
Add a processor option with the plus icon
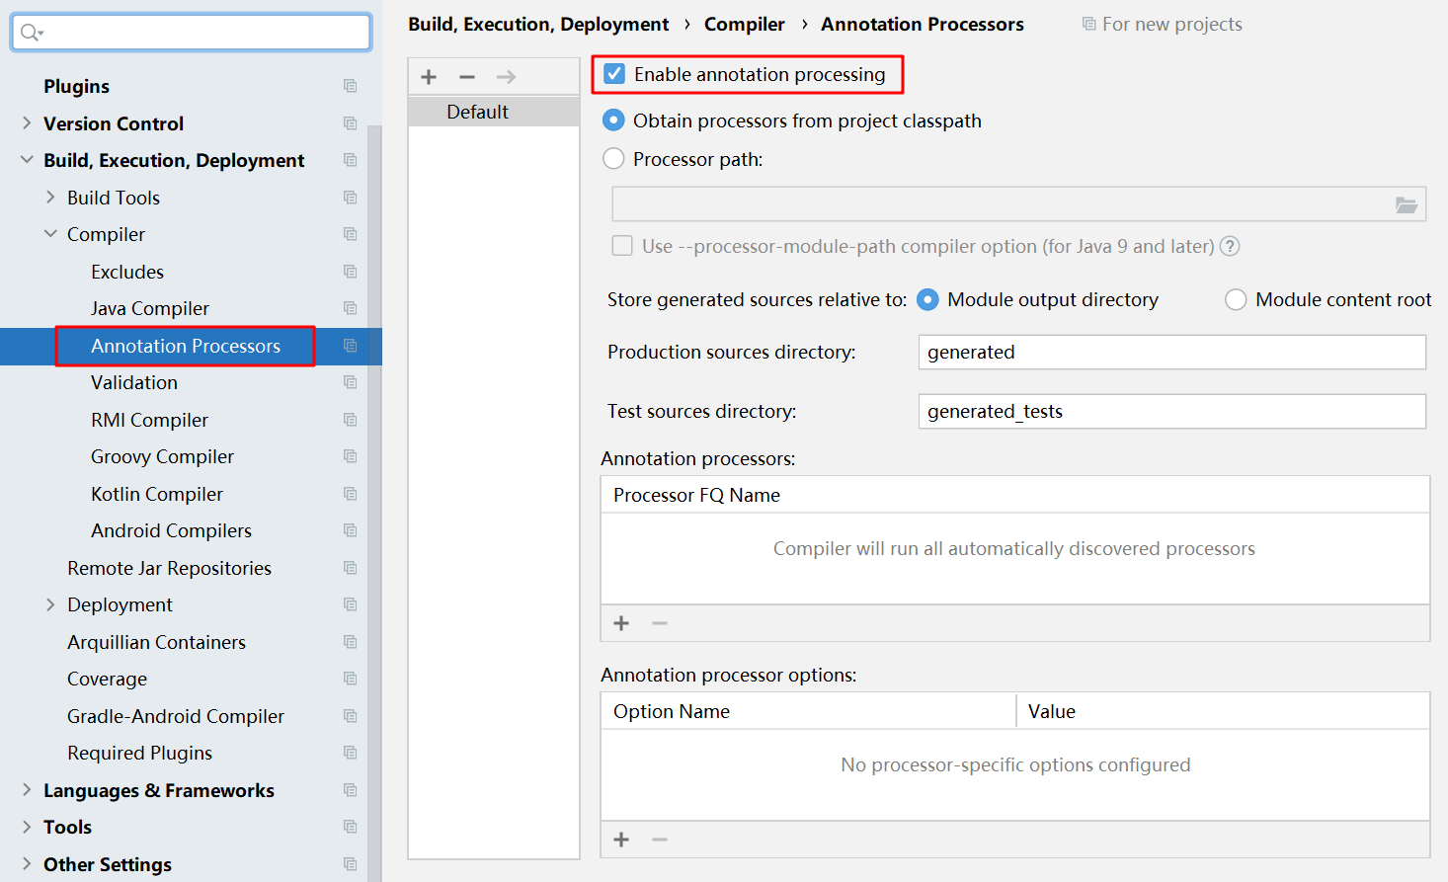pos(621,840)
